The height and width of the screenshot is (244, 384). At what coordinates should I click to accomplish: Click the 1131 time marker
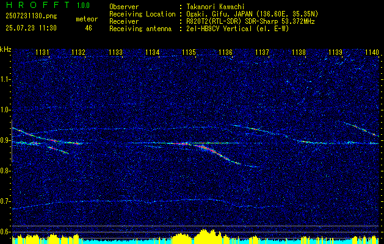coord(42,52)
